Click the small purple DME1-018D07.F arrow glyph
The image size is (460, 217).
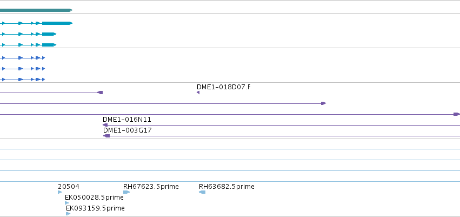198,93
